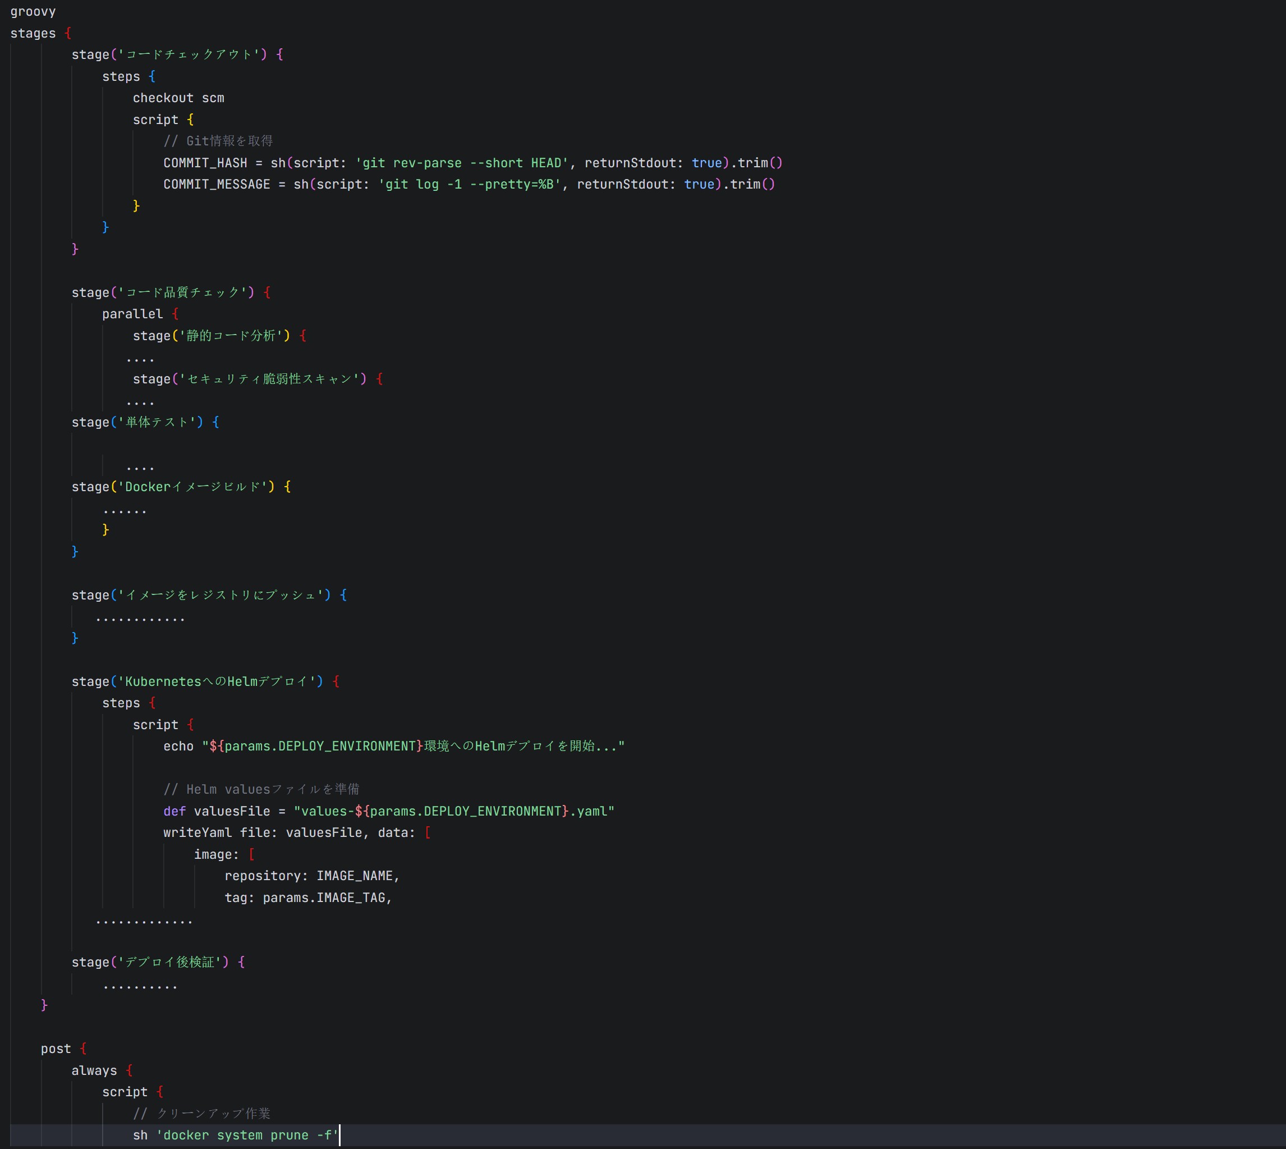Click COMMIT_MESSAGE variable name
The image size is (1286, 1149).
point(217,184)
